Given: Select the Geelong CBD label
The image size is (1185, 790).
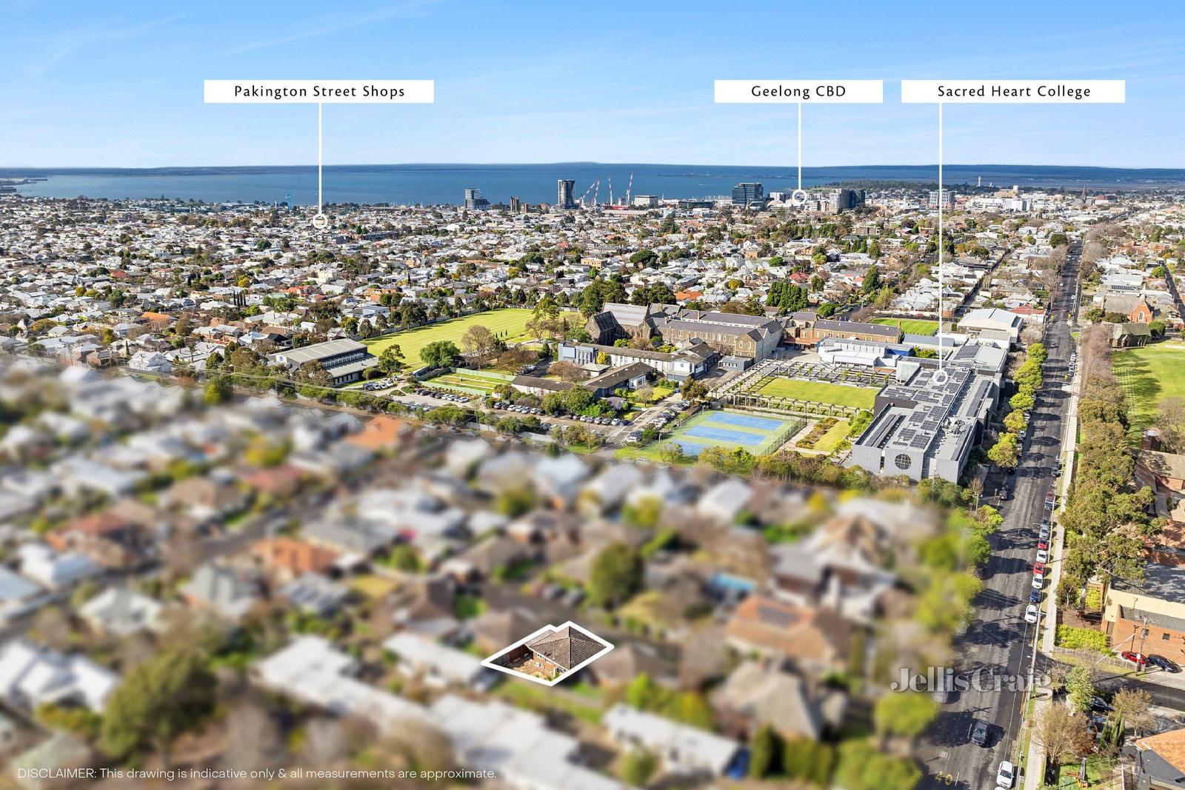Looking at the screenshot, I should click(x=798, y=92).
